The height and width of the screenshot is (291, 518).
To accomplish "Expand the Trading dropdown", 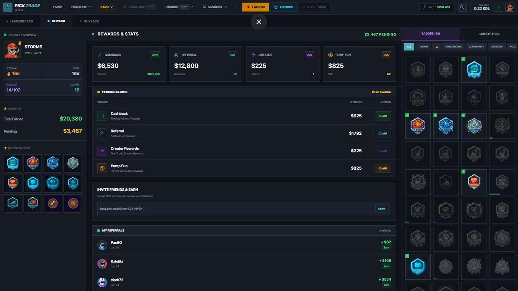I will point(179,7).
